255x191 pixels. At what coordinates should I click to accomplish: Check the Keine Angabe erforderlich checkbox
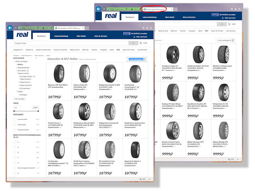point(15,168)
